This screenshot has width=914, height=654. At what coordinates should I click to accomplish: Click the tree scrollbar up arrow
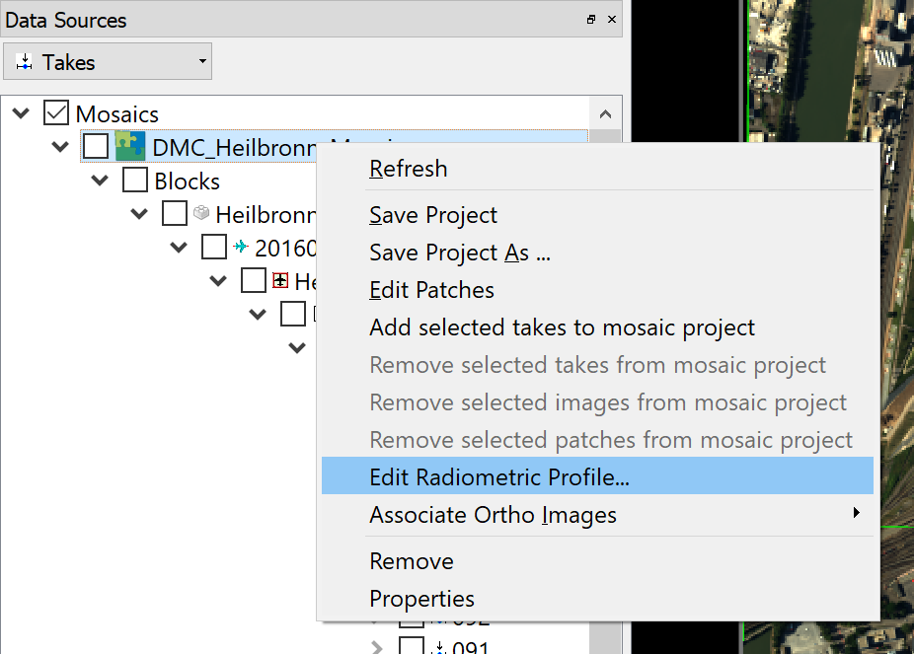[605, 113]
